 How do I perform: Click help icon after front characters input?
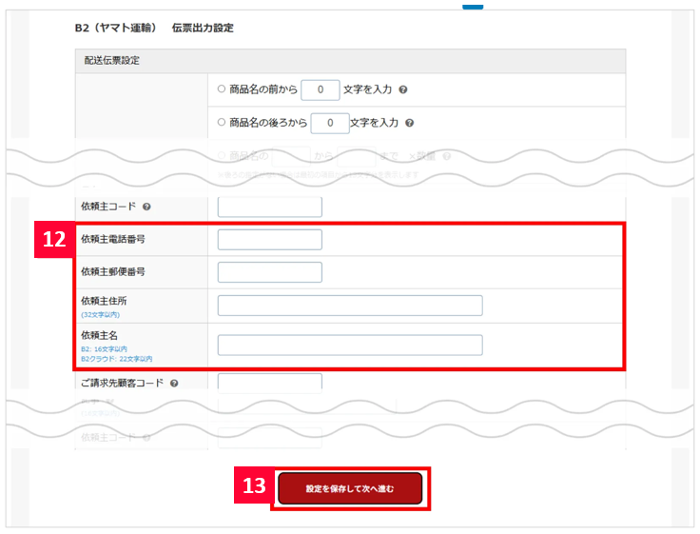(x=404, y=90)
